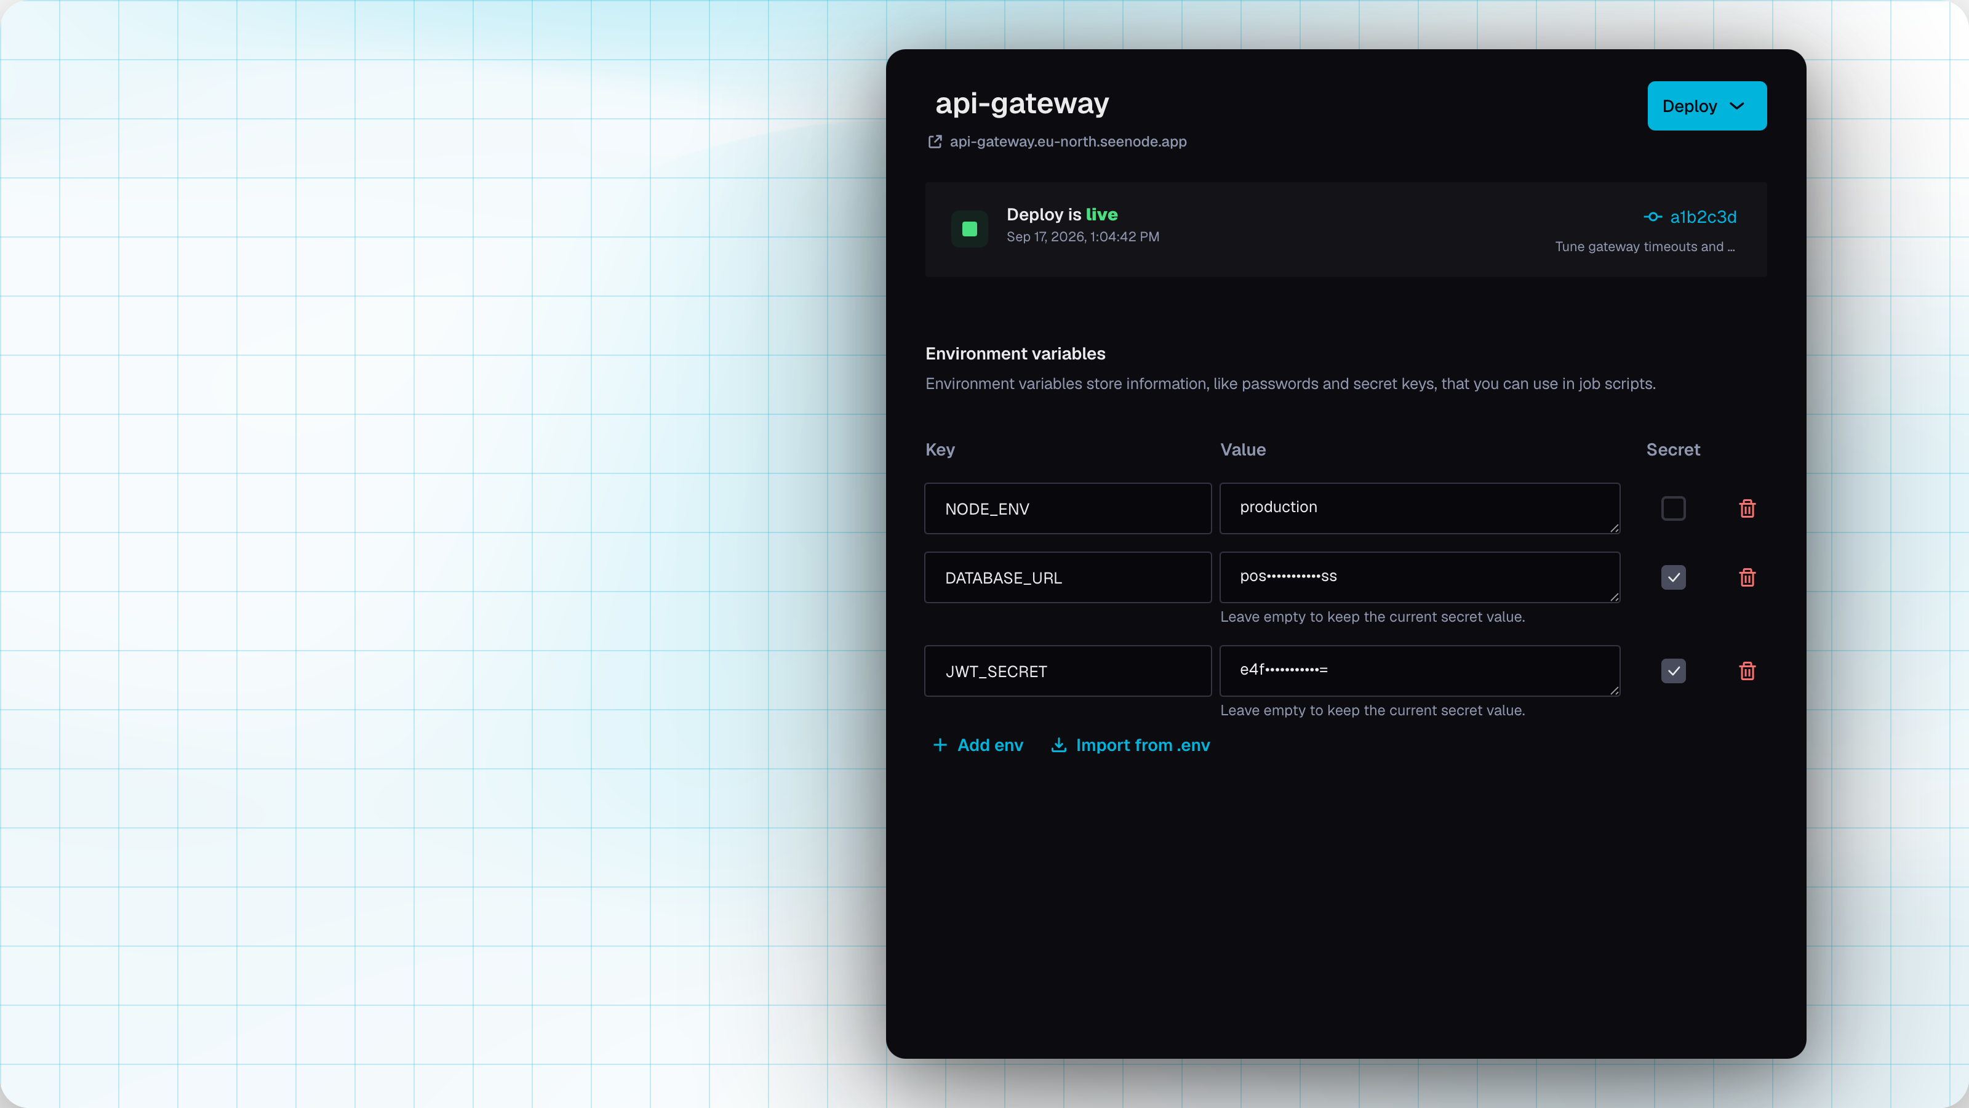Click the resize handle of the production value field
Image resolution: width=1969 pixels, height=1108 pixels.
tap(1613, 528)
